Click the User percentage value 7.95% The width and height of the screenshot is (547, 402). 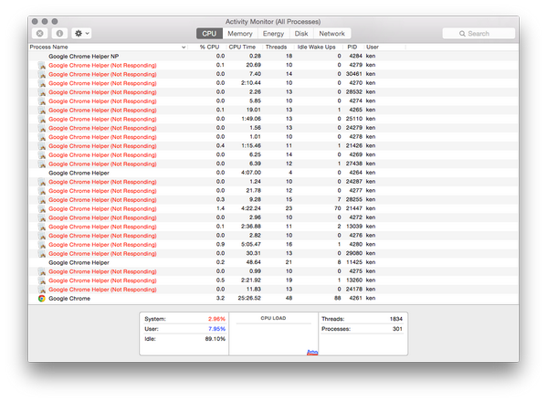point(216,329)
